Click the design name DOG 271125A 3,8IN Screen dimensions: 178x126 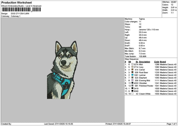(20, 14)
